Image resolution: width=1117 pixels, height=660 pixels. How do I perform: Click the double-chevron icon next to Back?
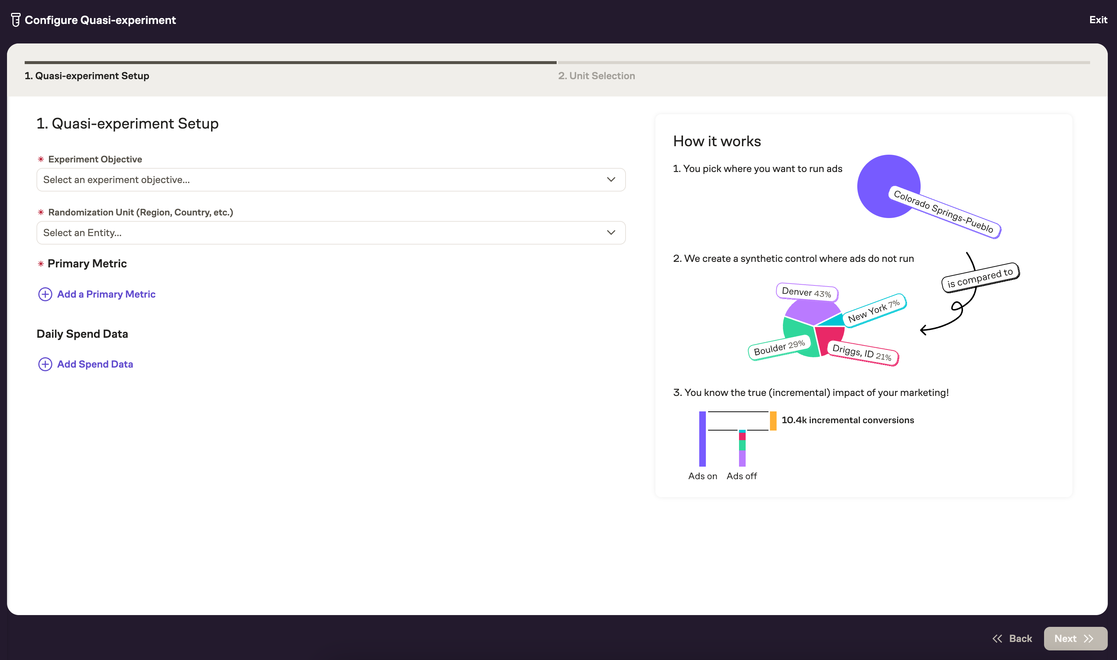(997, 638)
